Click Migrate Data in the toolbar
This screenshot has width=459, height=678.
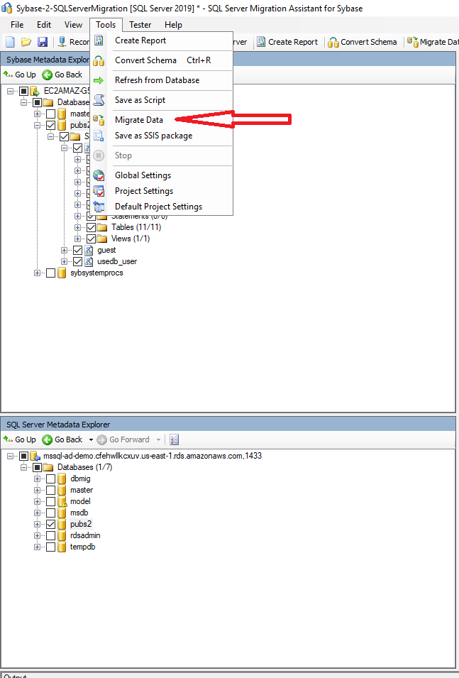[x=433, y=42]
